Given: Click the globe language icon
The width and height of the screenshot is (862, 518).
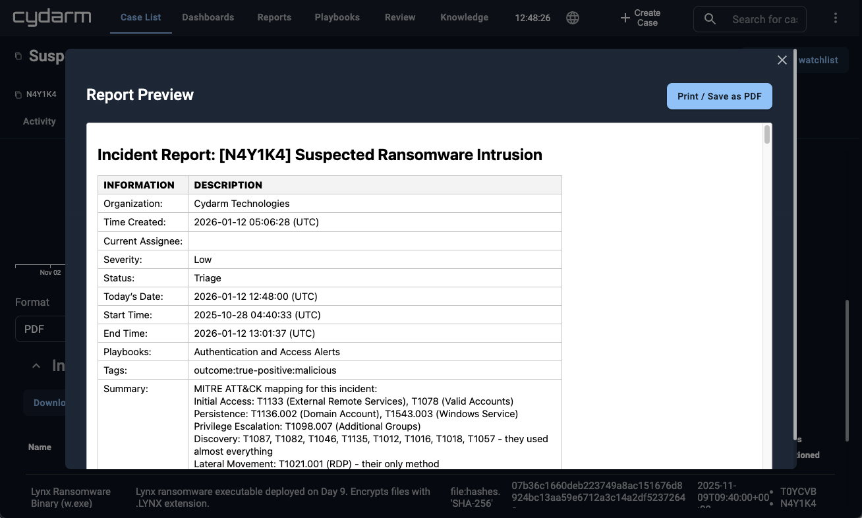Looking at the screenshot, I should coord(572,18).
